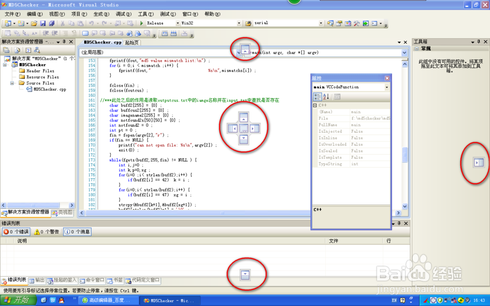The image size is (490, 306).
Task: Toggle auto-hide pin on Solution Explorer
Action: click(x=64, y=42)
